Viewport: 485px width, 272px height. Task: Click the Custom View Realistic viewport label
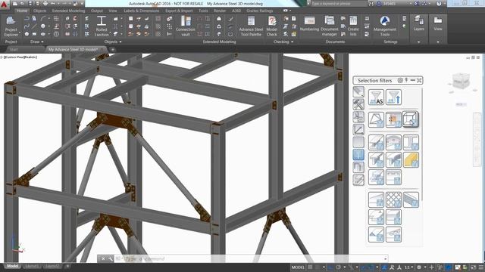[x=19, y=57]
